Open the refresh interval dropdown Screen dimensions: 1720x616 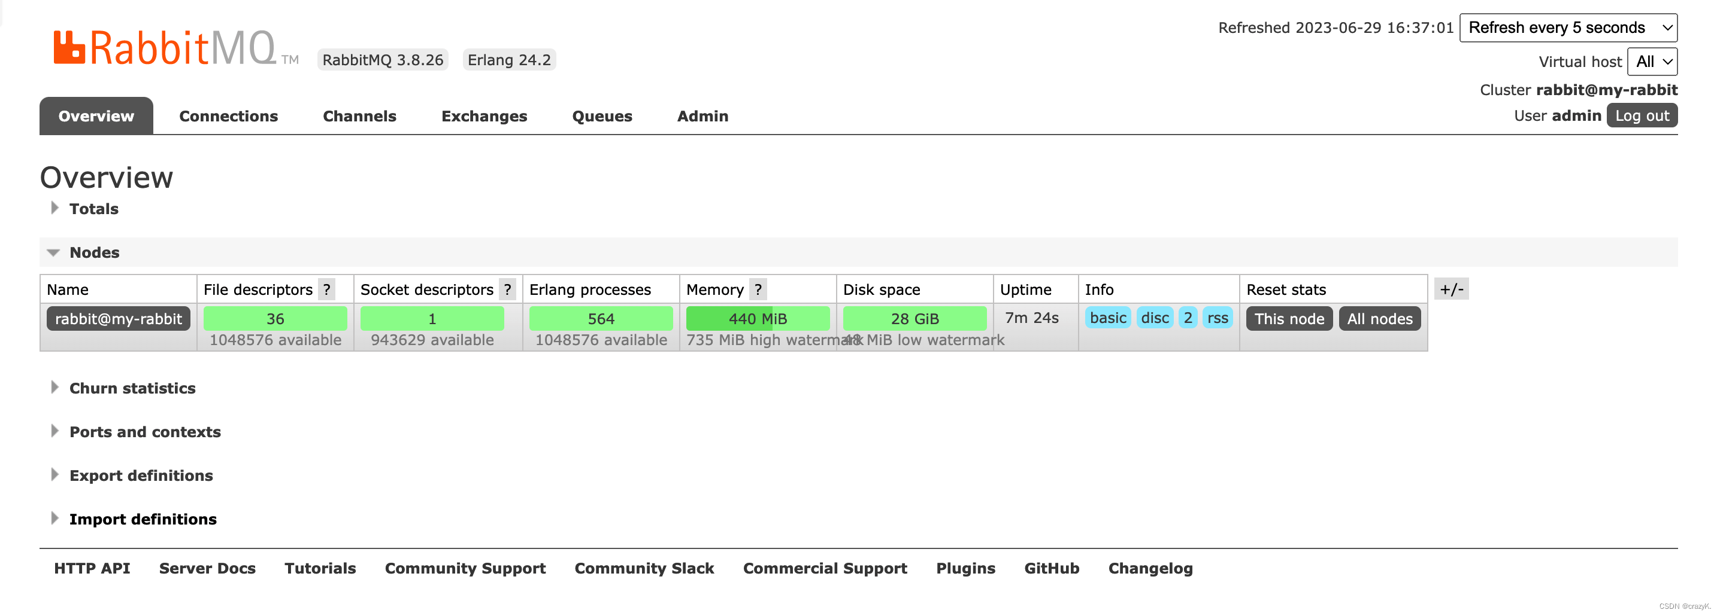pos(1568,28)
